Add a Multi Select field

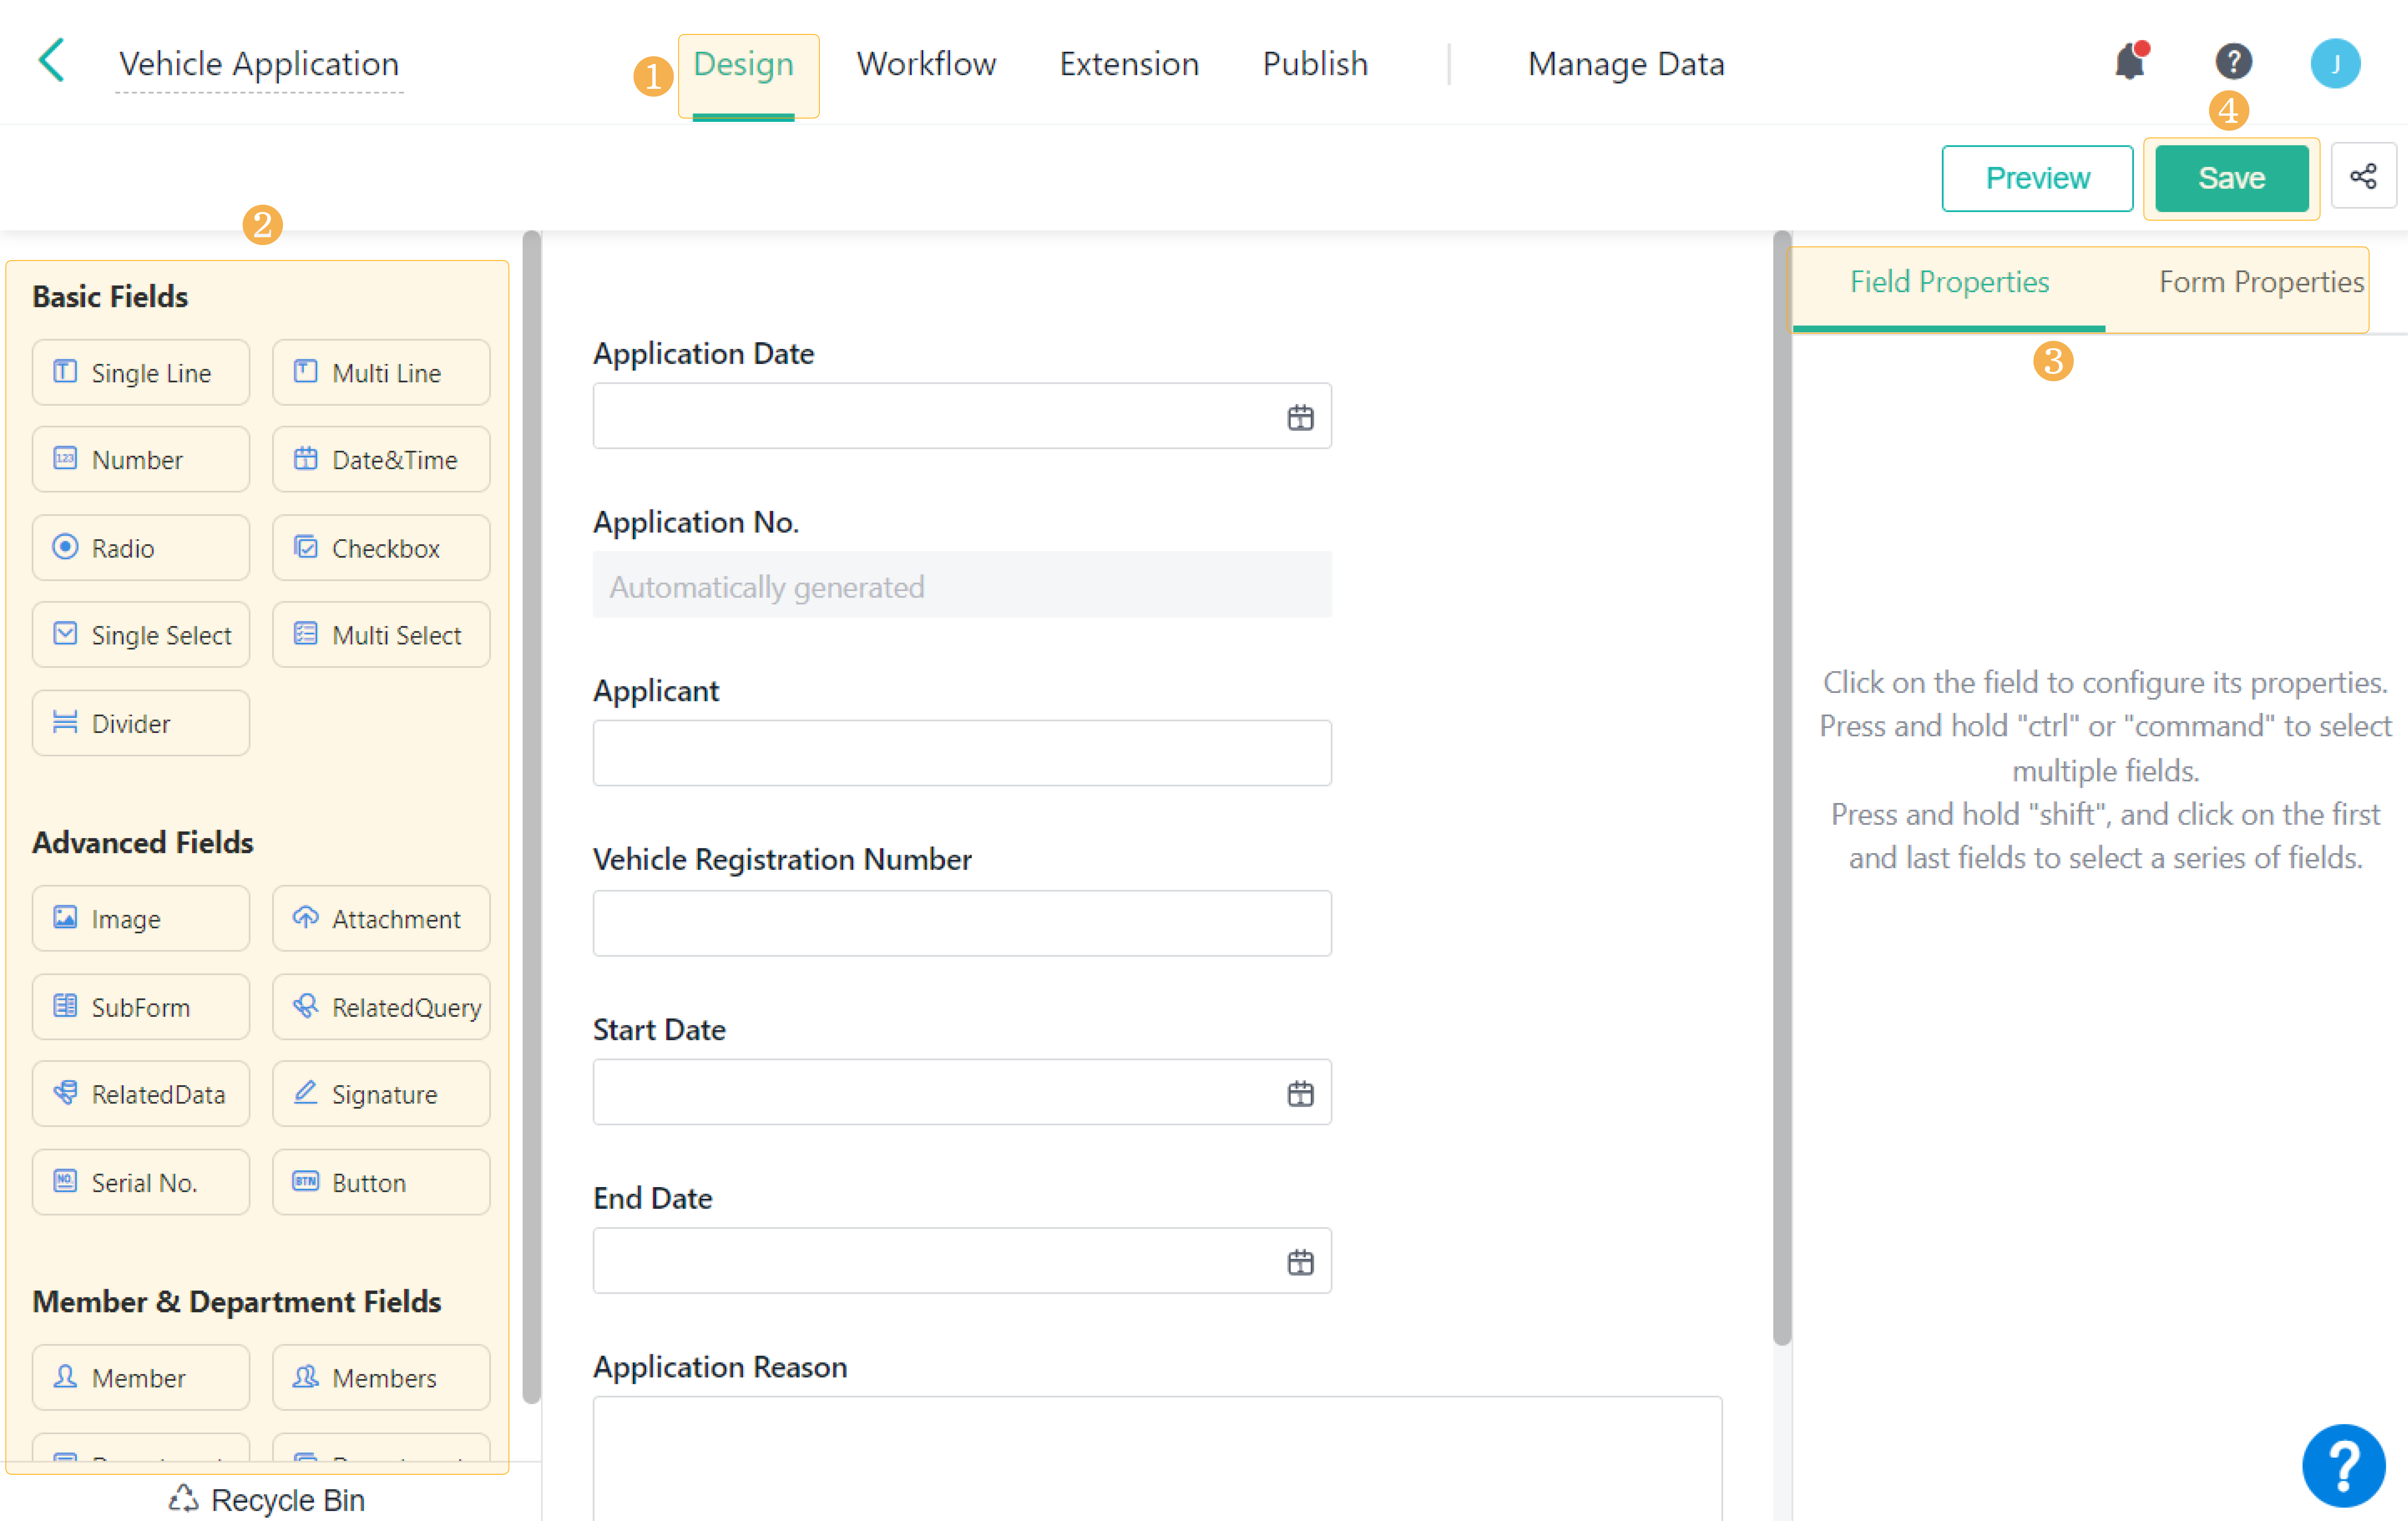381,635
